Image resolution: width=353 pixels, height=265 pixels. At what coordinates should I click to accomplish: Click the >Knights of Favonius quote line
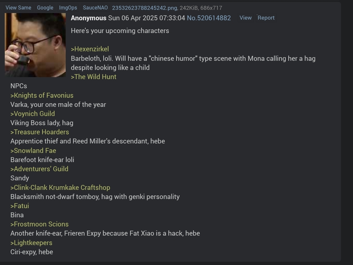click(42, 95)
